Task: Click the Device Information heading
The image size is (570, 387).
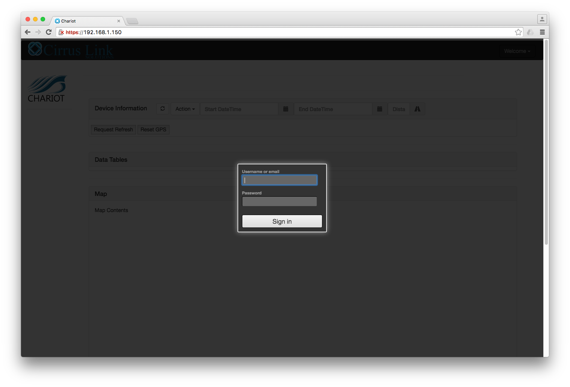Action: 121,108
